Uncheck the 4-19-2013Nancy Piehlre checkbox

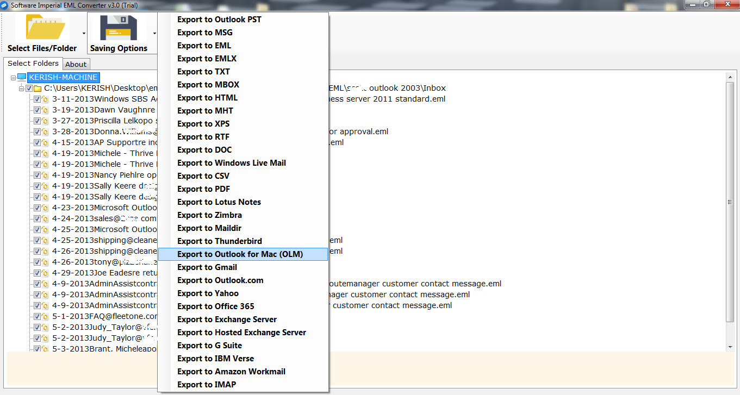coord(38,175)
